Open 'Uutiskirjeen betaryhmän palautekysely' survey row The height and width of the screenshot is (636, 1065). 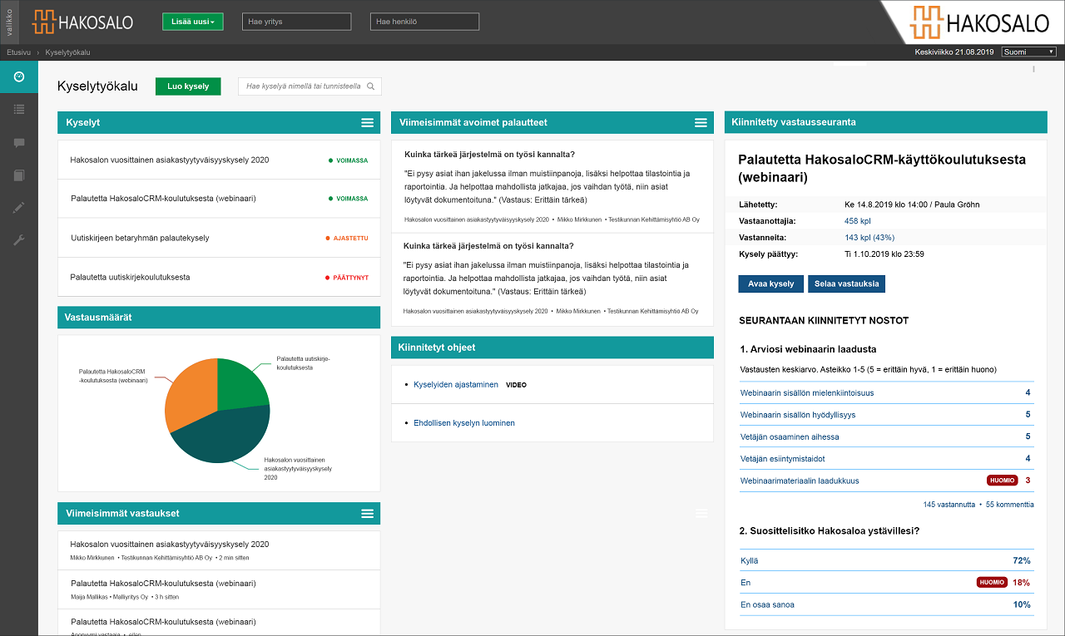point(219,238)
